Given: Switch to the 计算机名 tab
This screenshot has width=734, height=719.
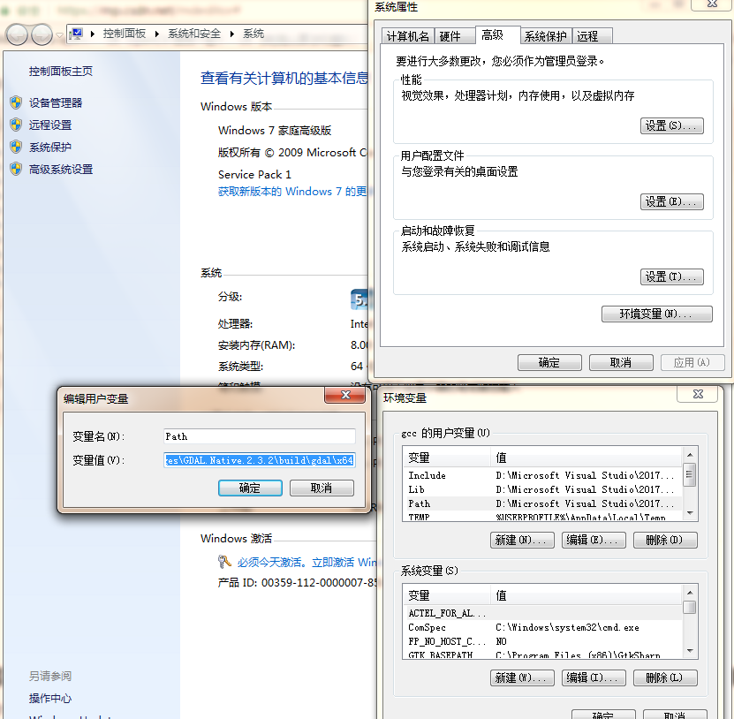Looking at the screenshot, I should coord(408,36).
